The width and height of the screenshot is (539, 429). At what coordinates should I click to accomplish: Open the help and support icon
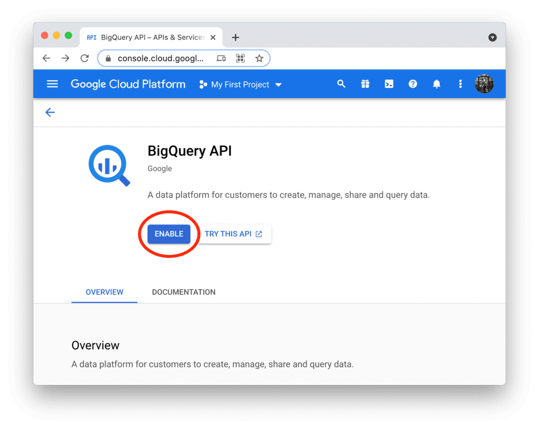pyautogui.click(x=413, y=84)
